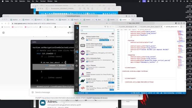Toggle VS Code bottom panel
This screenshot has height=108, width=192.
tap(179, 23)
